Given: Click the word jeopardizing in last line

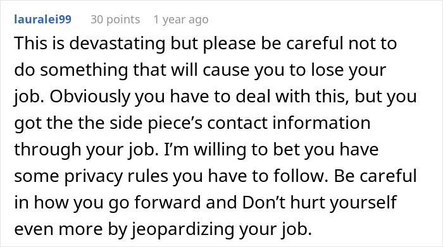Looking at the screenshot, I should tap(182, 229).
